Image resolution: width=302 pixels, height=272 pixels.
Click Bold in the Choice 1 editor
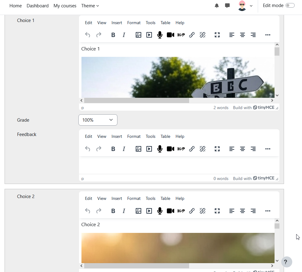113,35
